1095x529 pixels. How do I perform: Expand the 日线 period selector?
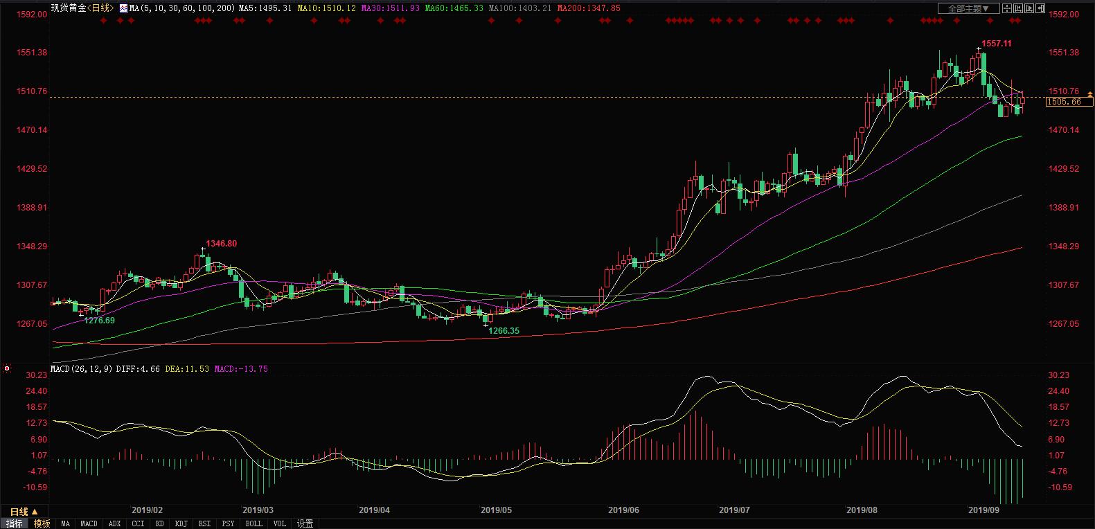point(23,512)
